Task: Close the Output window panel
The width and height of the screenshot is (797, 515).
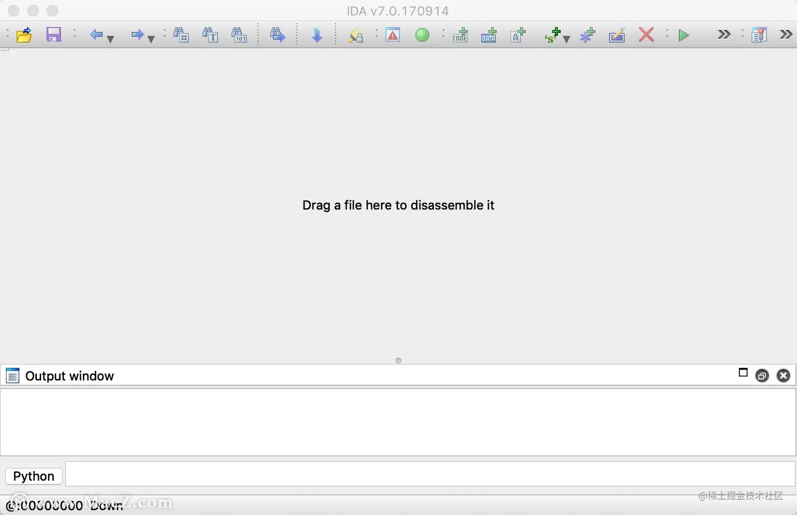Action: pyautogui.click(x=784, y=376)
